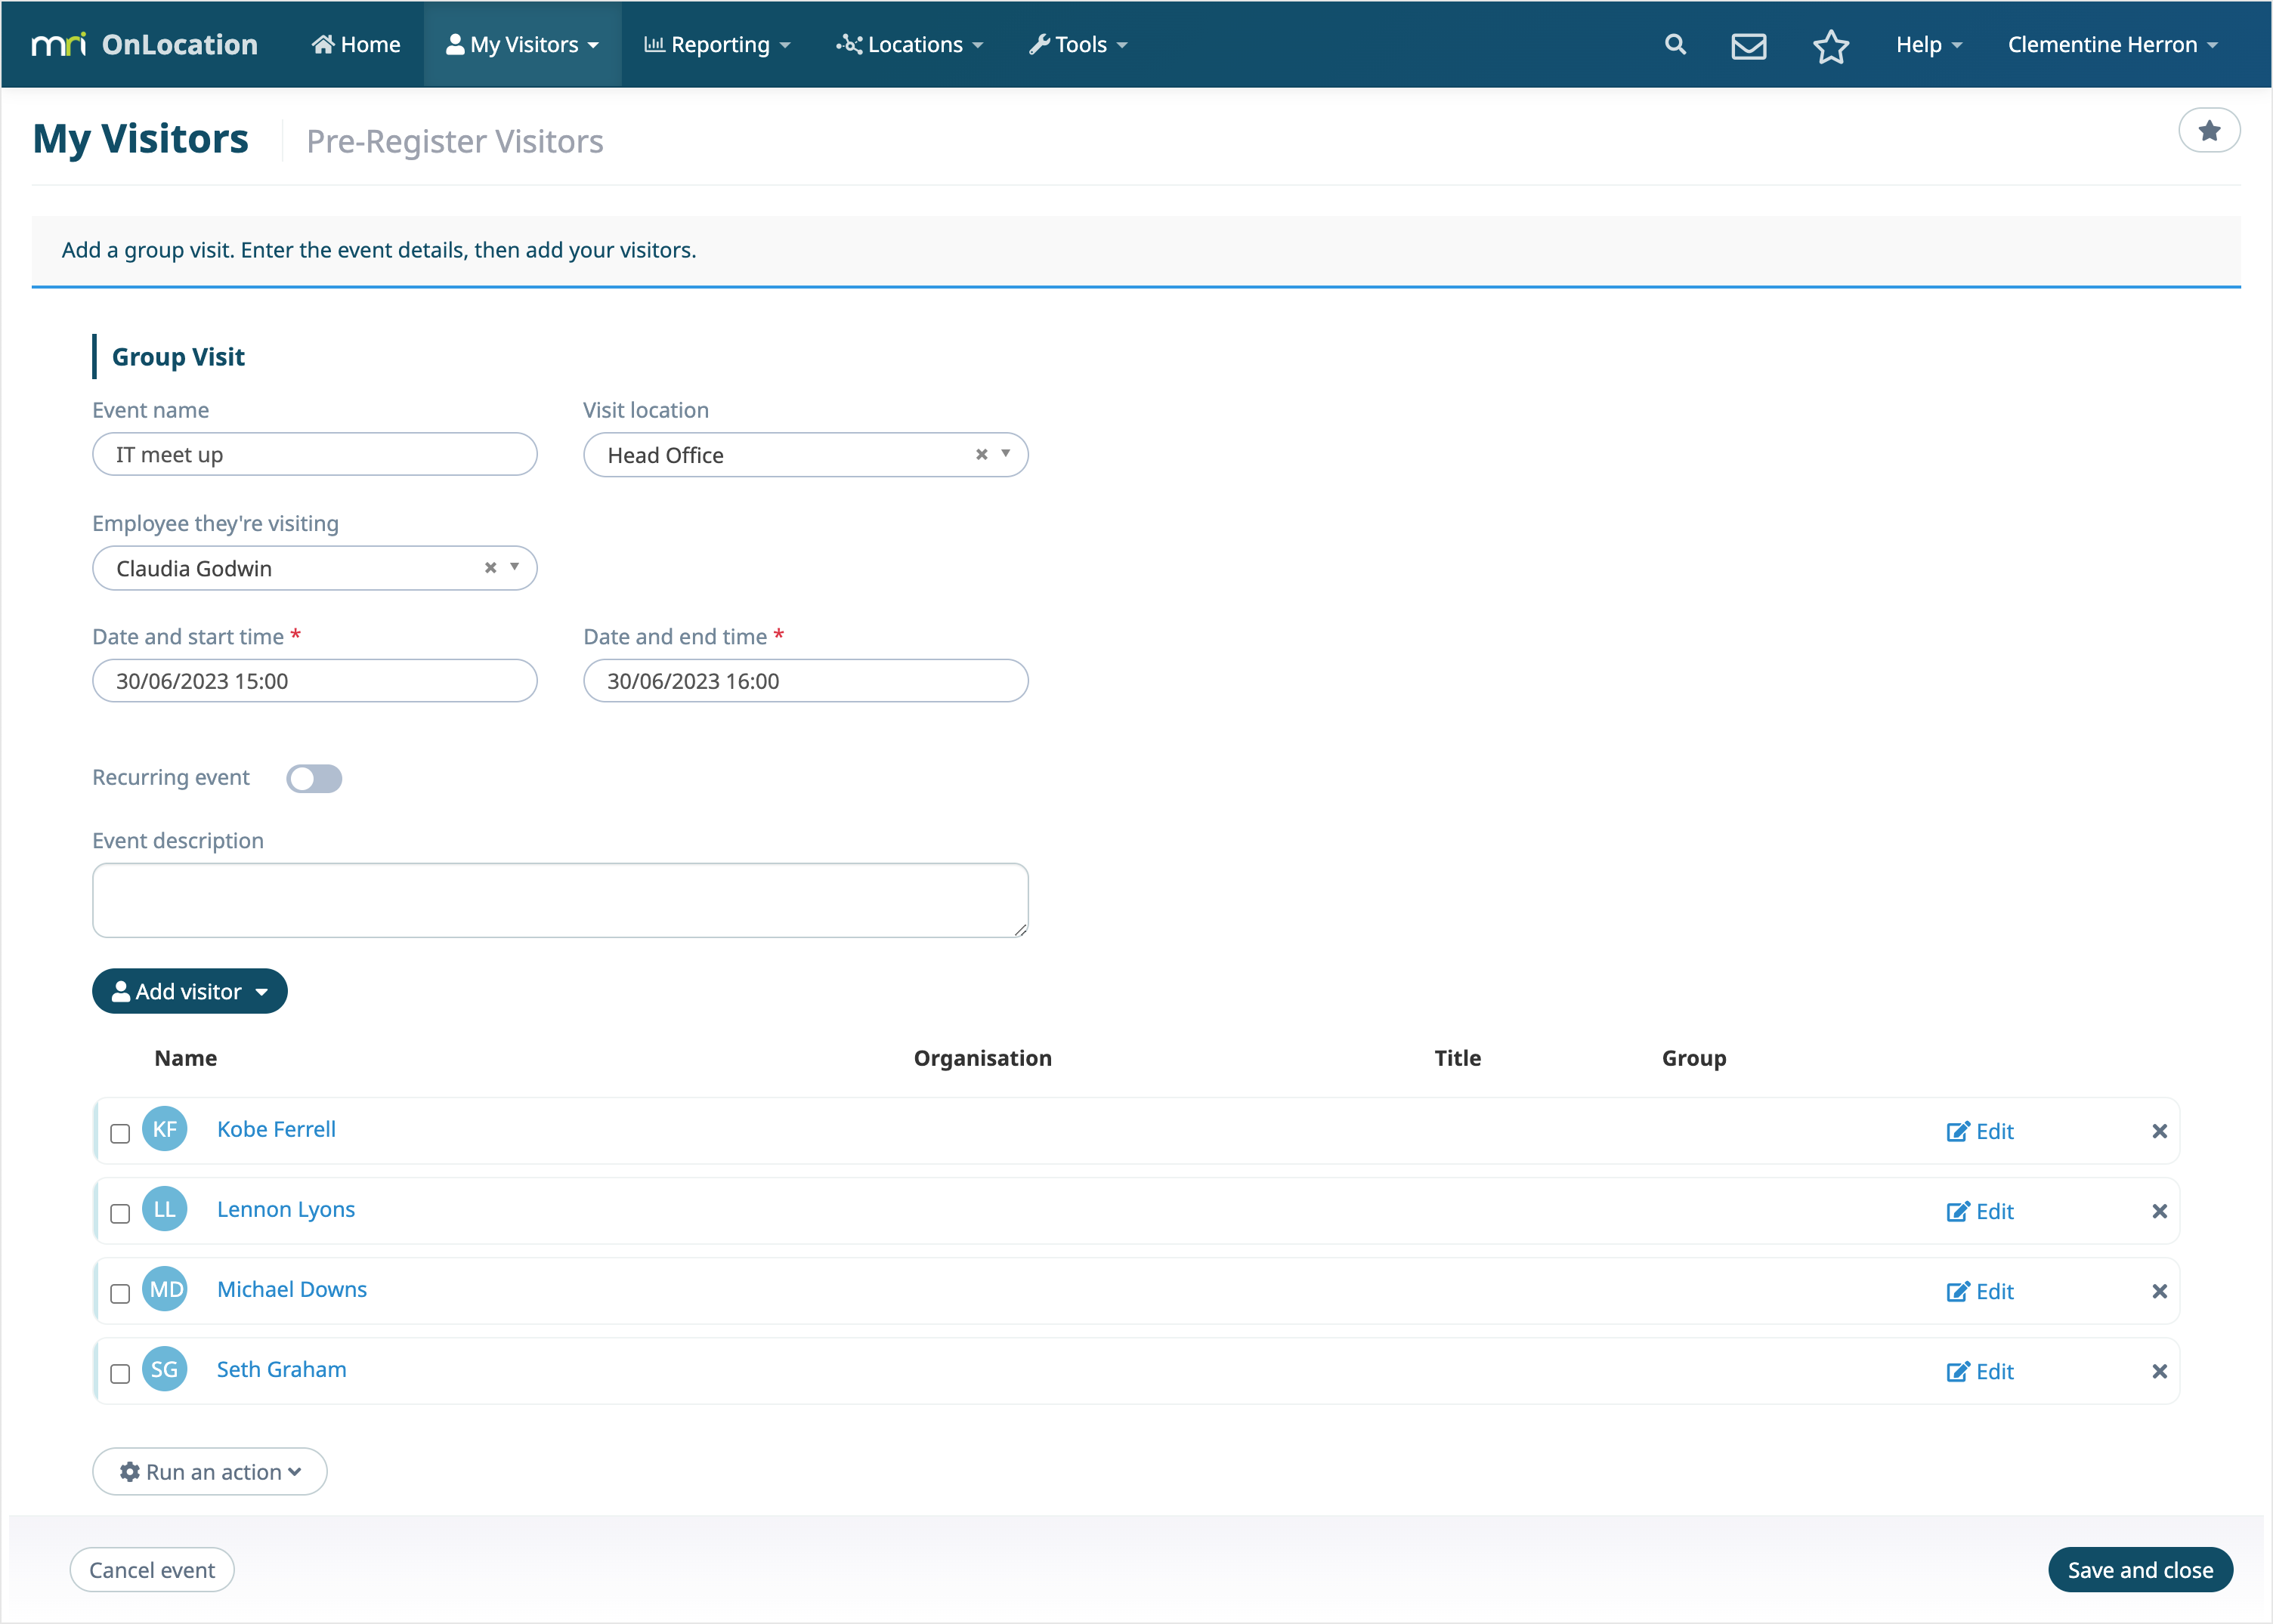Open the Locations nav menu
Image resolution: width=2273 pixels, height=1624 pixels.
point(911,44)
